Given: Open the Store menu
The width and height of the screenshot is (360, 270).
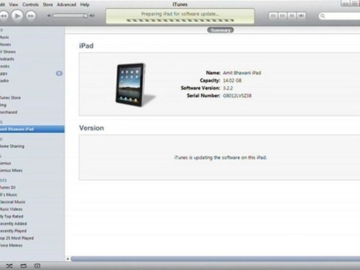Looking at the screenshot, I should coord(48,4).
